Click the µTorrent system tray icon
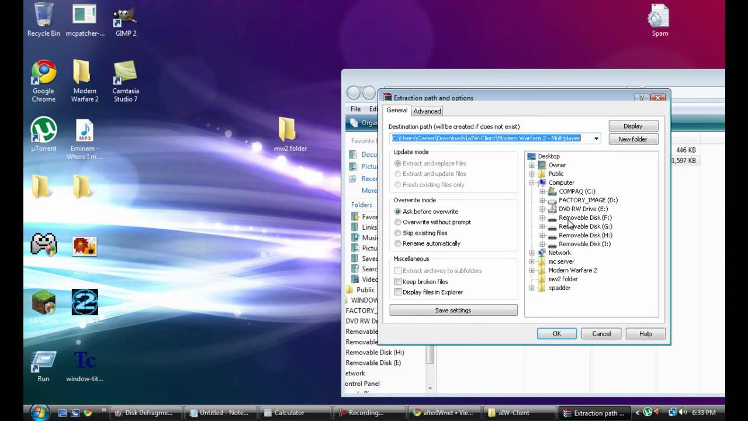Image resolution: width=748 pixels, height=421 pixels. tap(648, 412)
